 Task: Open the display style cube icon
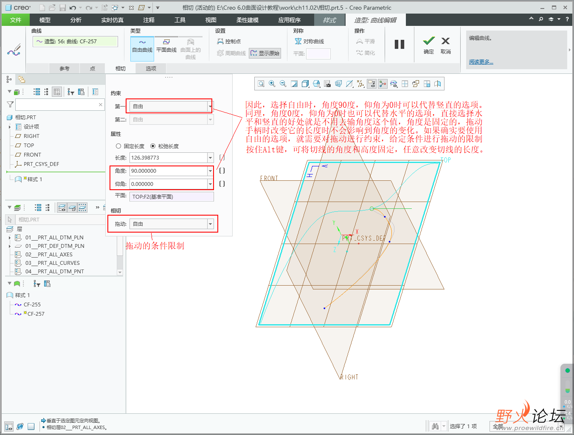[x=305, y=84]
